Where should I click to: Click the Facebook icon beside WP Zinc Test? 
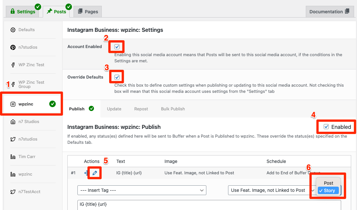point(13,65)
